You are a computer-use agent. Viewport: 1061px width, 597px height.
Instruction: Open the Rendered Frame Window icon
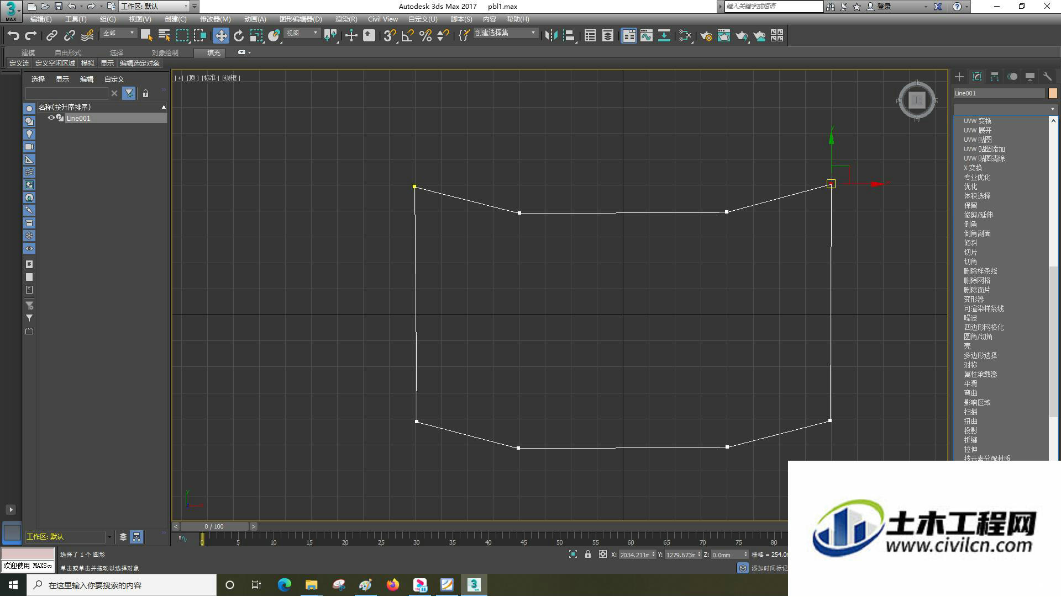pyautogui.click(x=724, y=36)
